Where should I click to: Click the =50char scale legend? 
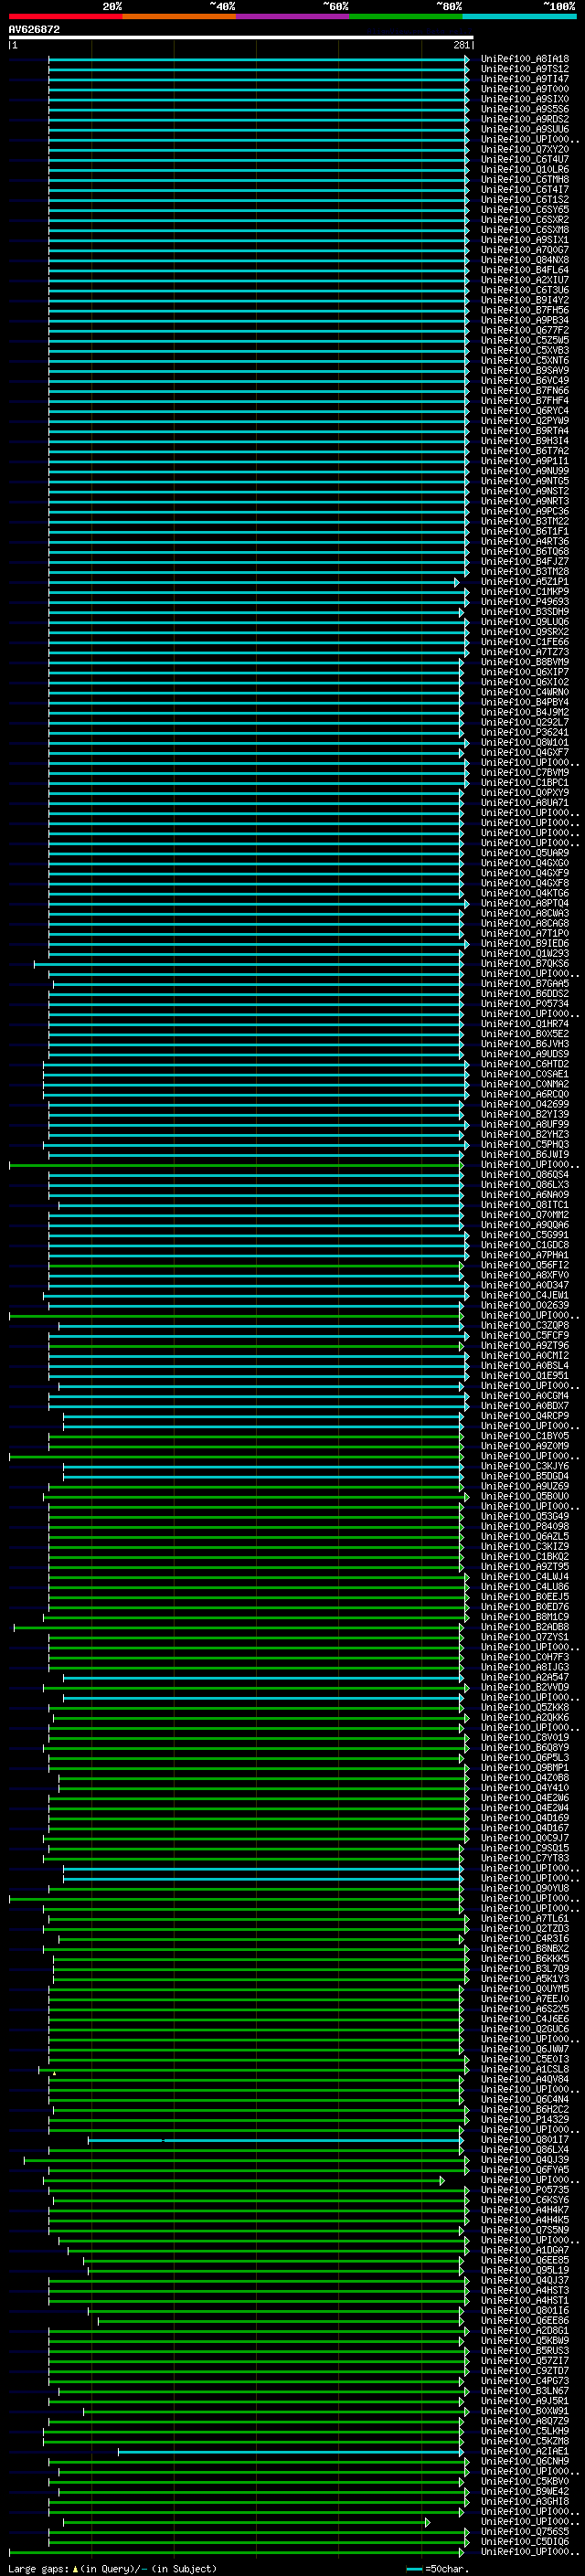pyautogui.click(x=439, y=2569)
